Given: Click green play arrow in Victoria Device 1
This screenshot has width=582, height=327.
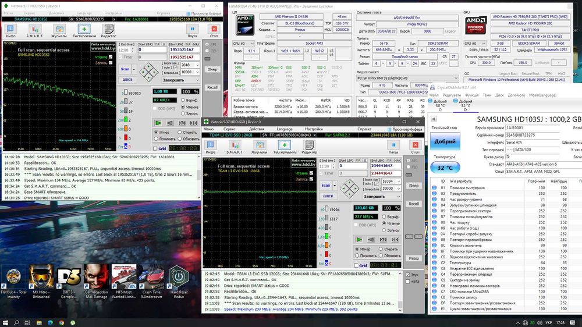Looking at the screenshot, I should pos(158,123).
